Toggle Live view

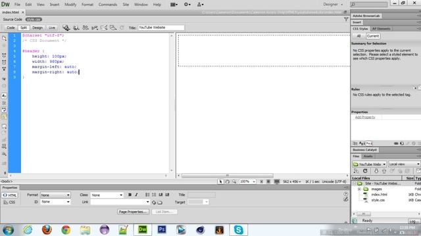(52, 28)
